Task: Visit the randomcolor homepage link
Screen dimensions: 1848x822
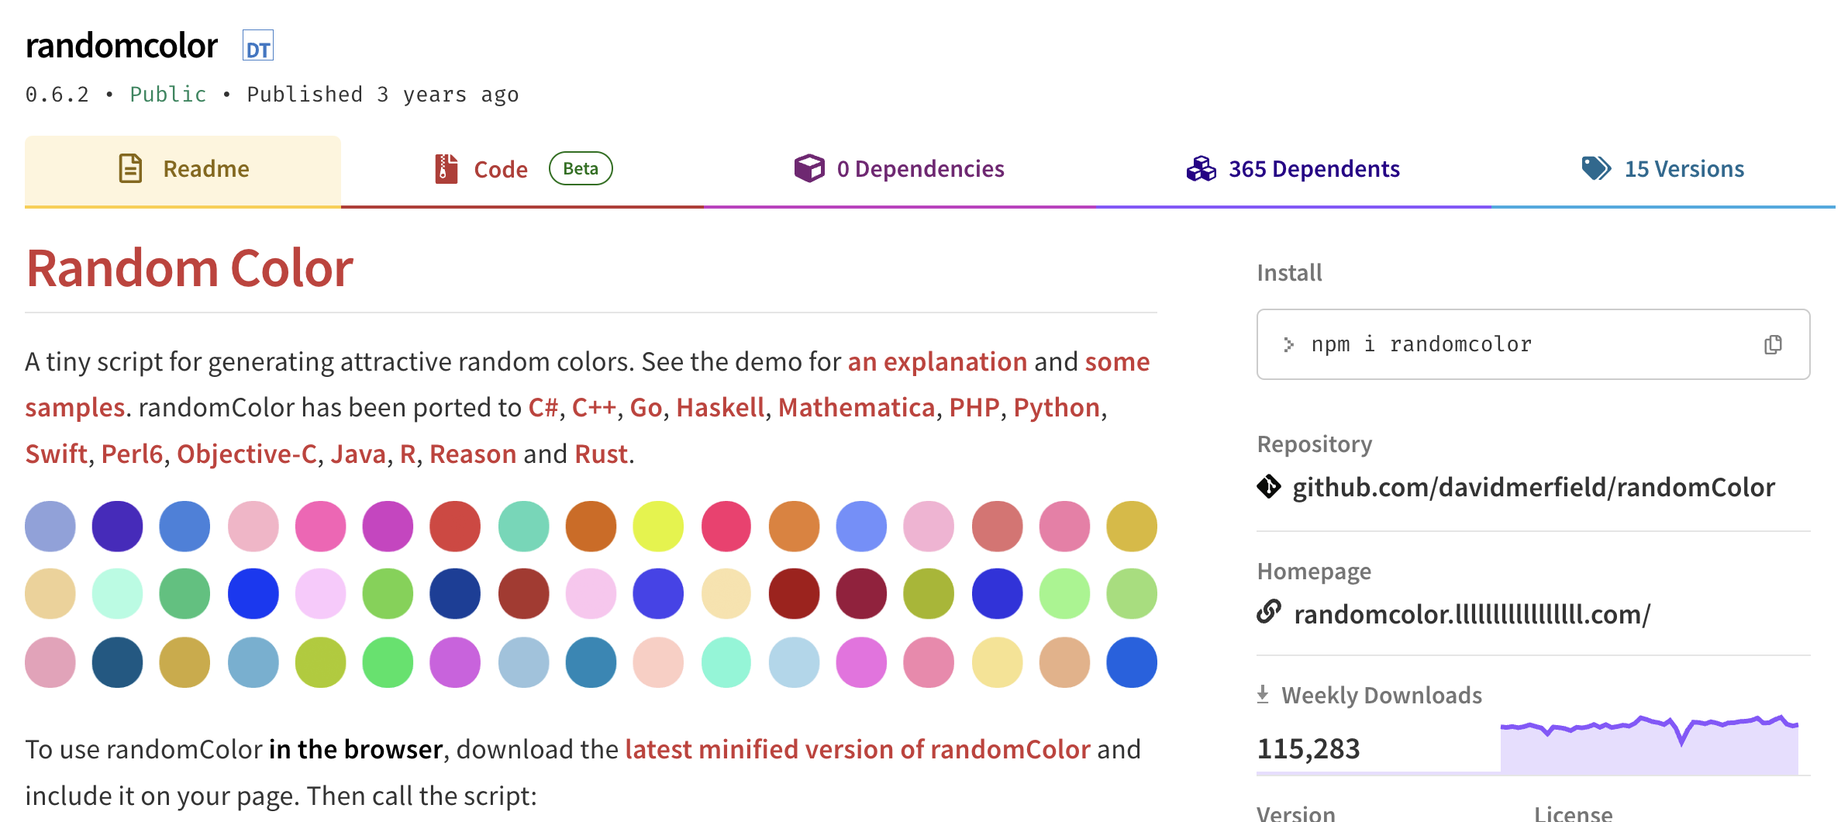Action: point(1472,614)
